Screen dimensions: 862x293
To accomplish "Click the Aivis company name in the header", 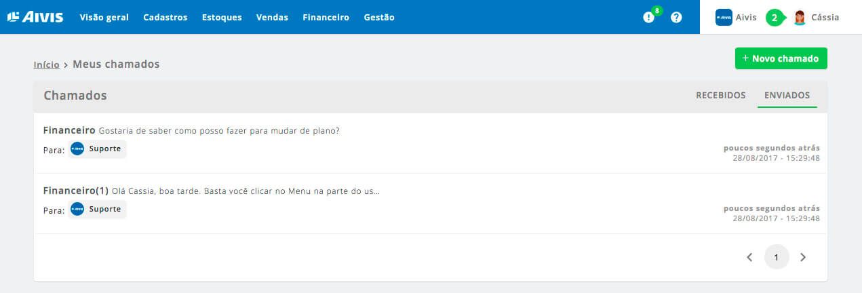I will (x=746, y=18).
